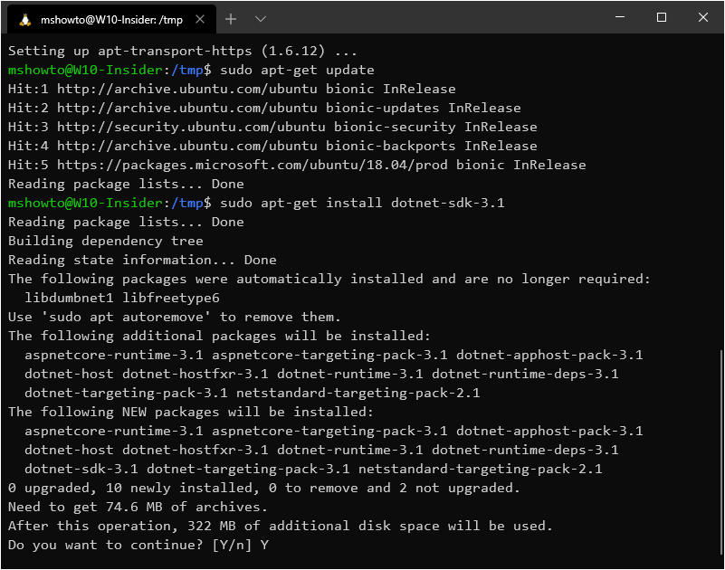Click the archive.ubuntu.com bionic-updates URL
This screenshot has height=570, width=725.
click(x=187, y=109)
